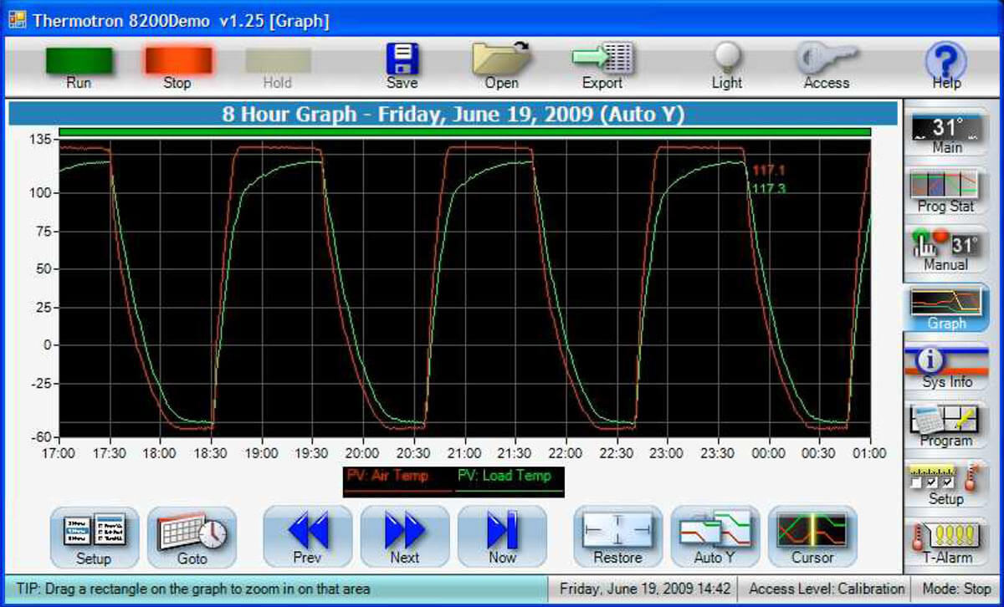Click the 100 y-axis label
Viewport: 1004px width, 607px height.
[40, 192]
